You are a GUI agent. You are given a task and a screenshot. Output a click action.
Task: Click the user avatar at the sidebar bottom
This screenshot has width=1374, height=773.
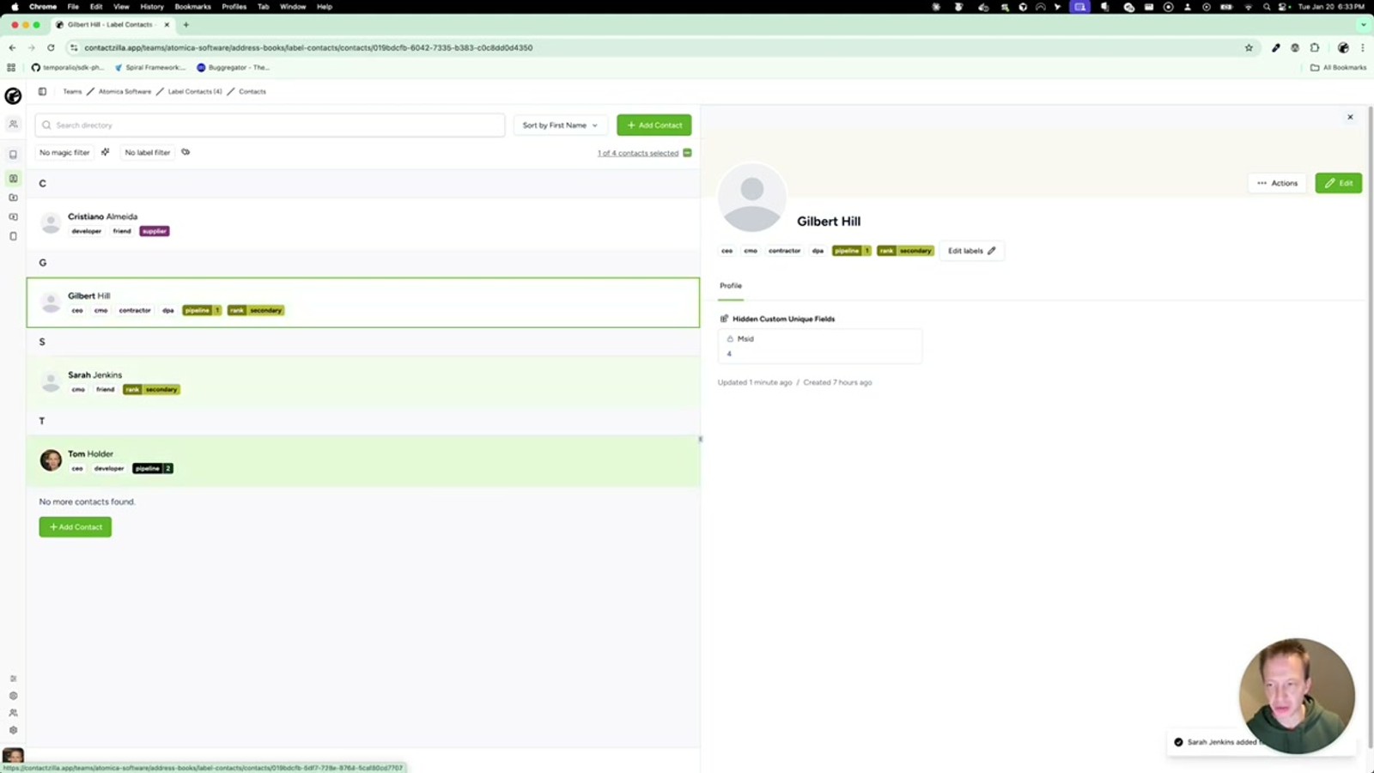tap(13, 756)
